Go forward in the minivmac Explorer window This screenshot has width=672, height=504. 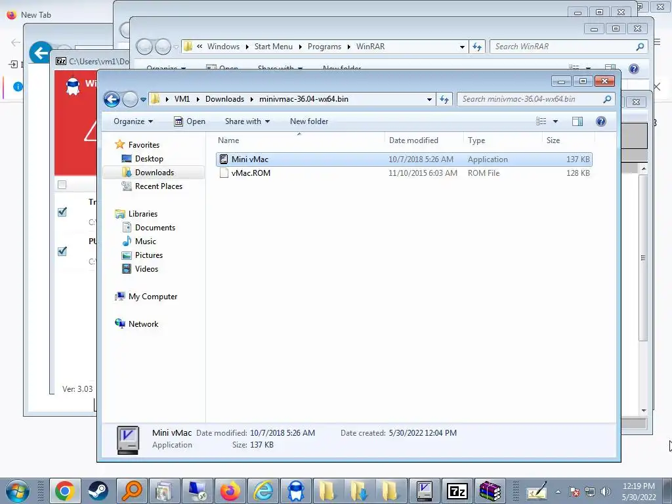(x=130, y=100)
